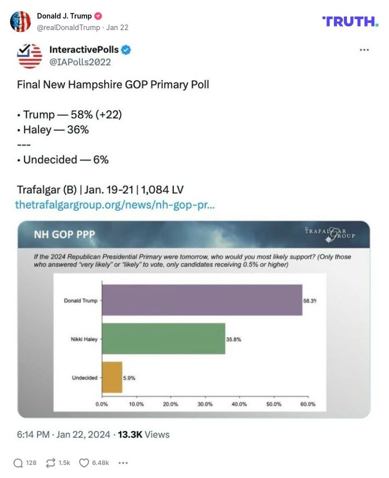Click the verified badge next to Donald J. Trump

point(98,16)
